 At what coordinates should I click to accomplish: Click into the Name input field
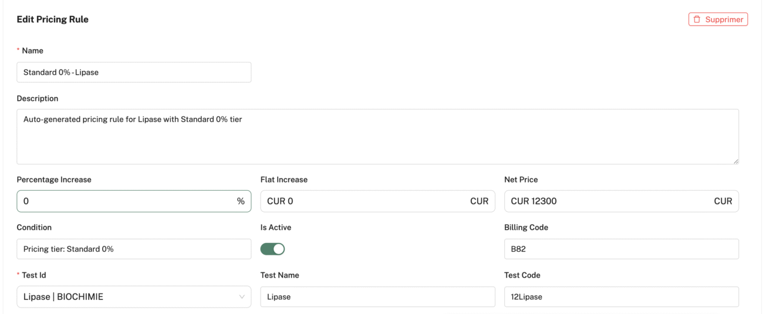click(x=134, y=72)
